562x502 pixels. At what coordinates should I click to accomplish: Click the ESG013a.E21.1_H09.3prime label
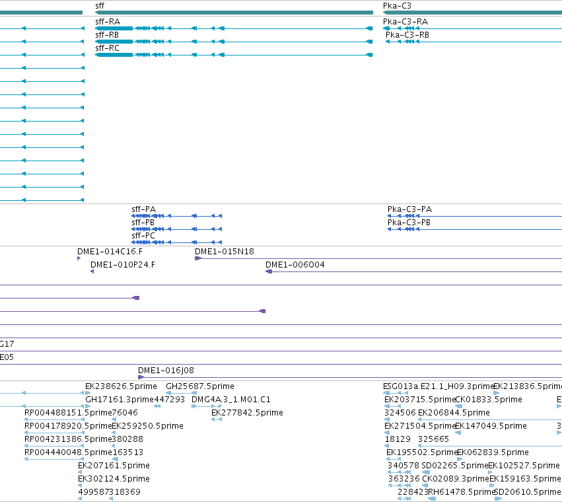439,386
